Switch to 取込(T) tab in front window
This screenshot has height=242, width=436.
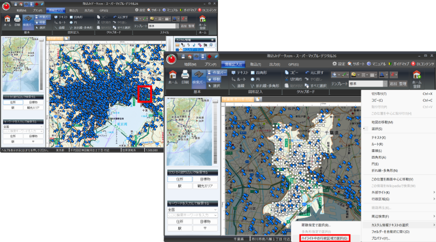tap(255, 64)
